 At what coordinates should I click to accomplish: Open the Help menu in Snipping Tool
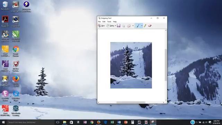[115, 22]
